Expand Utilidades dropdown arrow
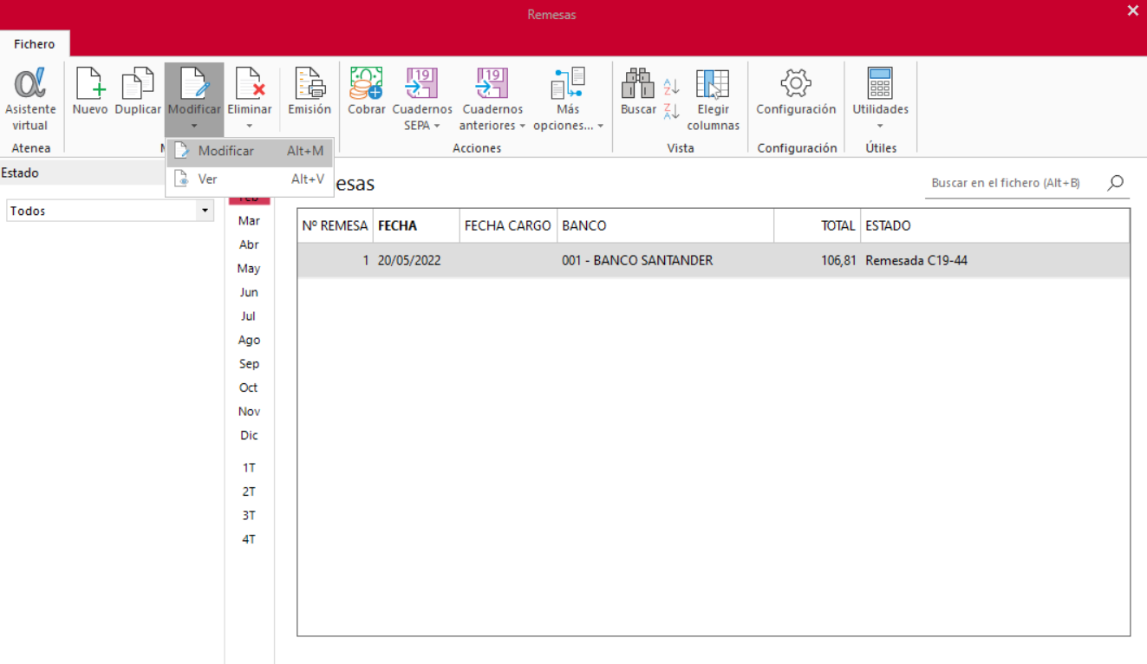 [x=880, y=127]
